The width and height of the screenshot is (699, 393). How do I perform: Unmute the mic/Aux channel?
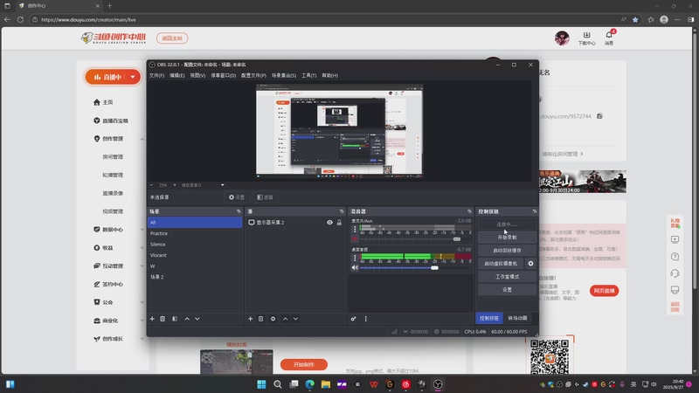coord(355,238)
